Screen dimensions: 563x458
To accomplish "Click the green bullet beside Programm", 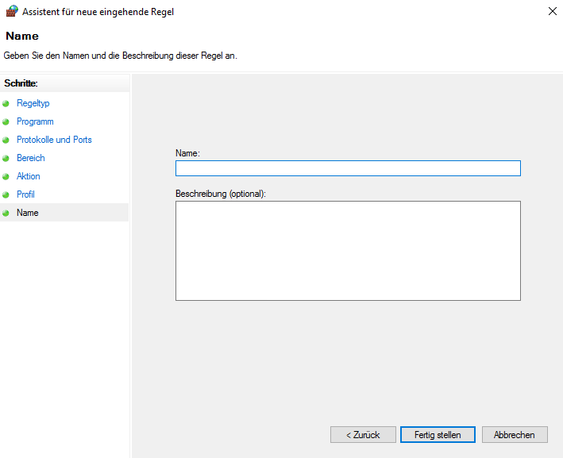I will [x=6, y=122].
